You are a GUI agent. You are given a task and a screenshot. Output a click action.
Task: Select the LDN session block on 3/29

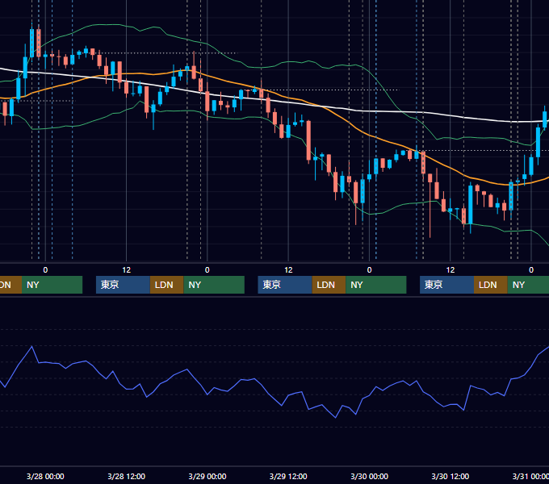pos(329,285)
